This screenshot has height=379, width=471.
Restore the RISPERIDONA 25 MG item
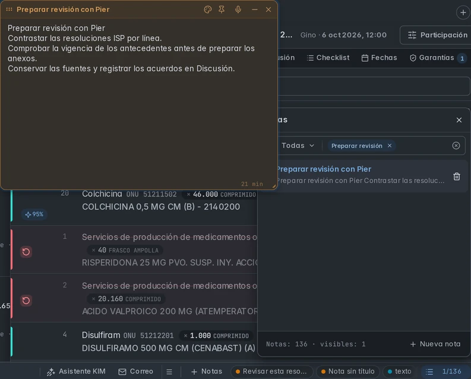click(x=26, y=252)
